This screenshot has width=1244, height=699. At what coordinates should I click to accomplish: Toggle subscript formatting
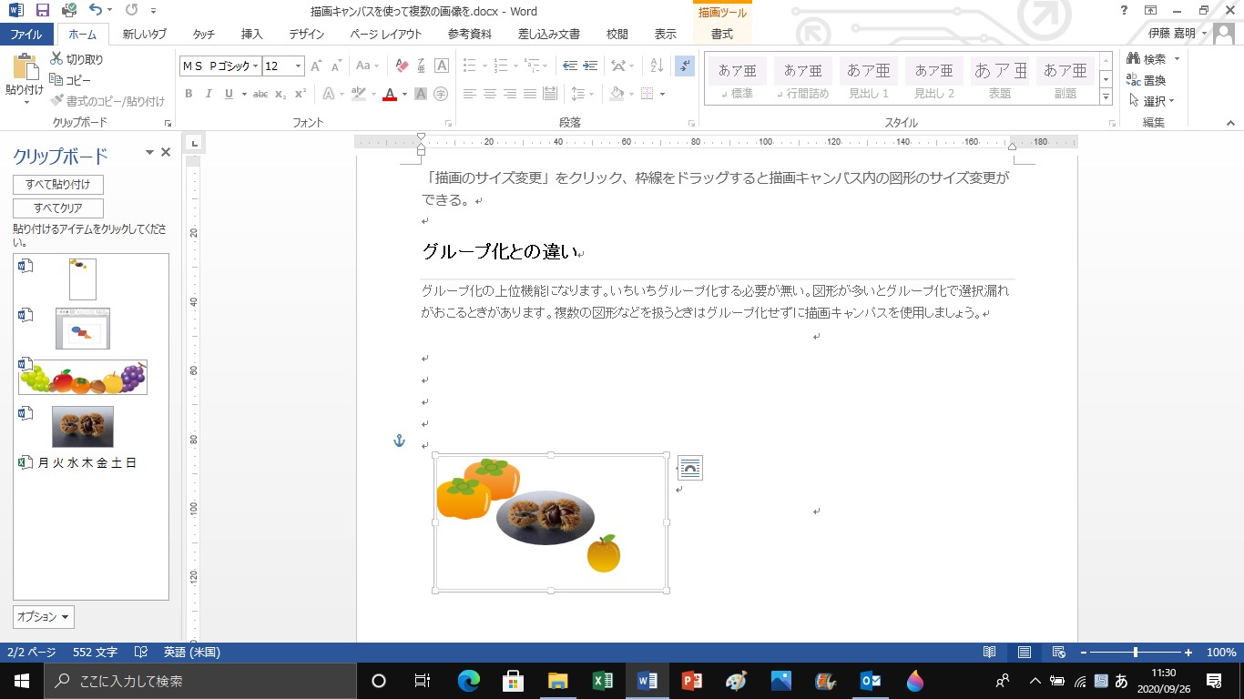[280, 94]
